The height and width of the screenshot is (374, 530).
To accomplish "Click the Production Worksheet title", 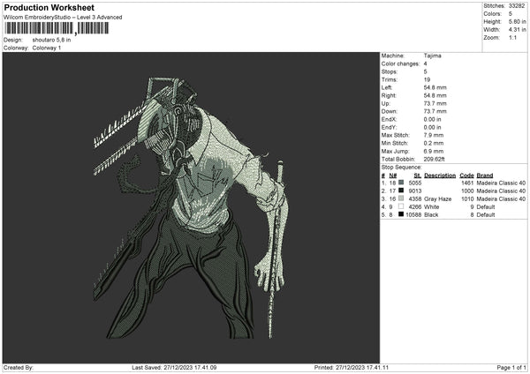I will point(49,7).
